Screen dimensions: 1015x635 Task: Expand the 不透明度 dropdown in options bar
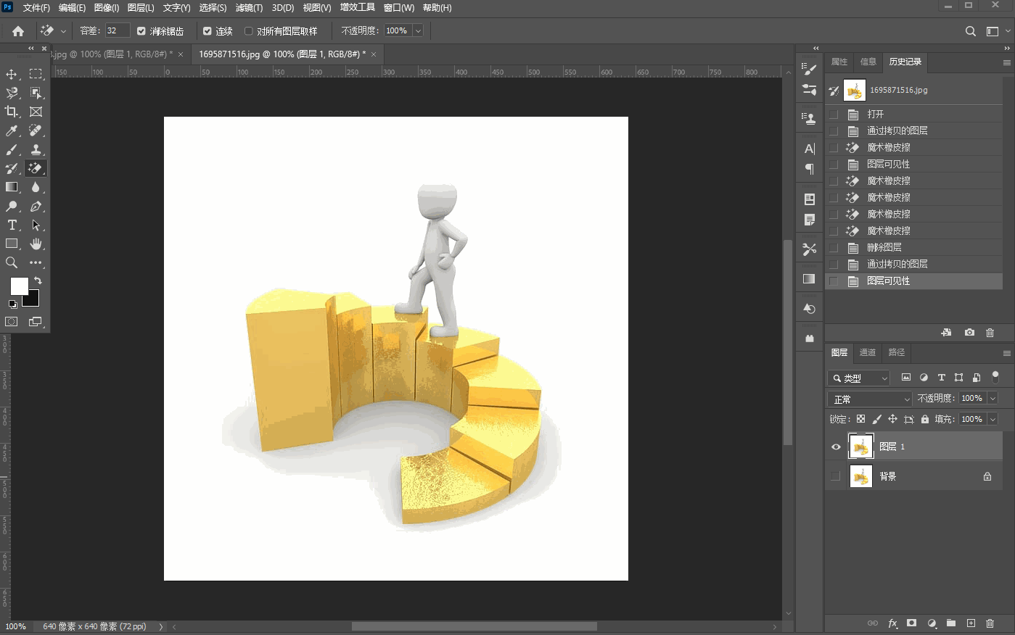(418, 30)
